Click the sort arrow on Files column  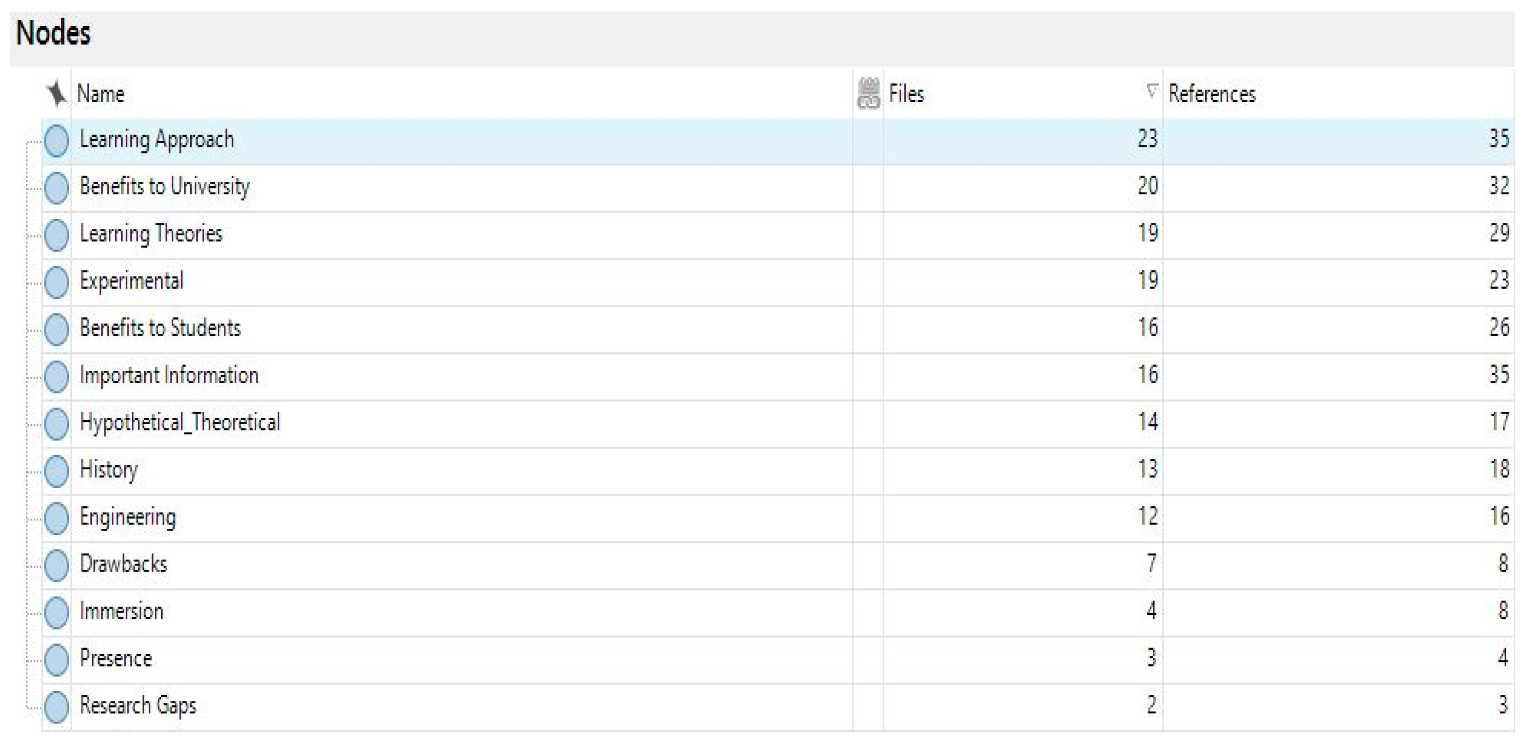coord(1151,91)
